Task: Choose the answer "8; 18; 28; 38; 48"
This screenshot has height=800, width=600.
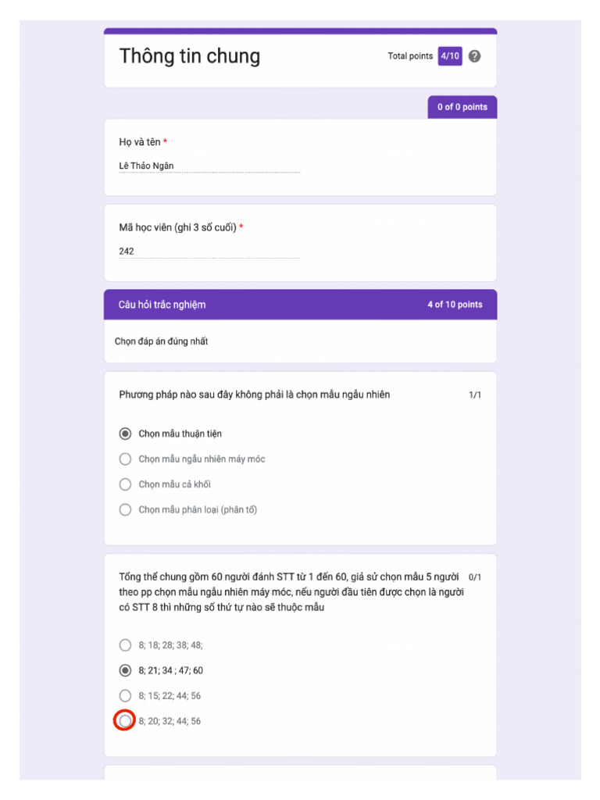Action: (x=125, y=645)
